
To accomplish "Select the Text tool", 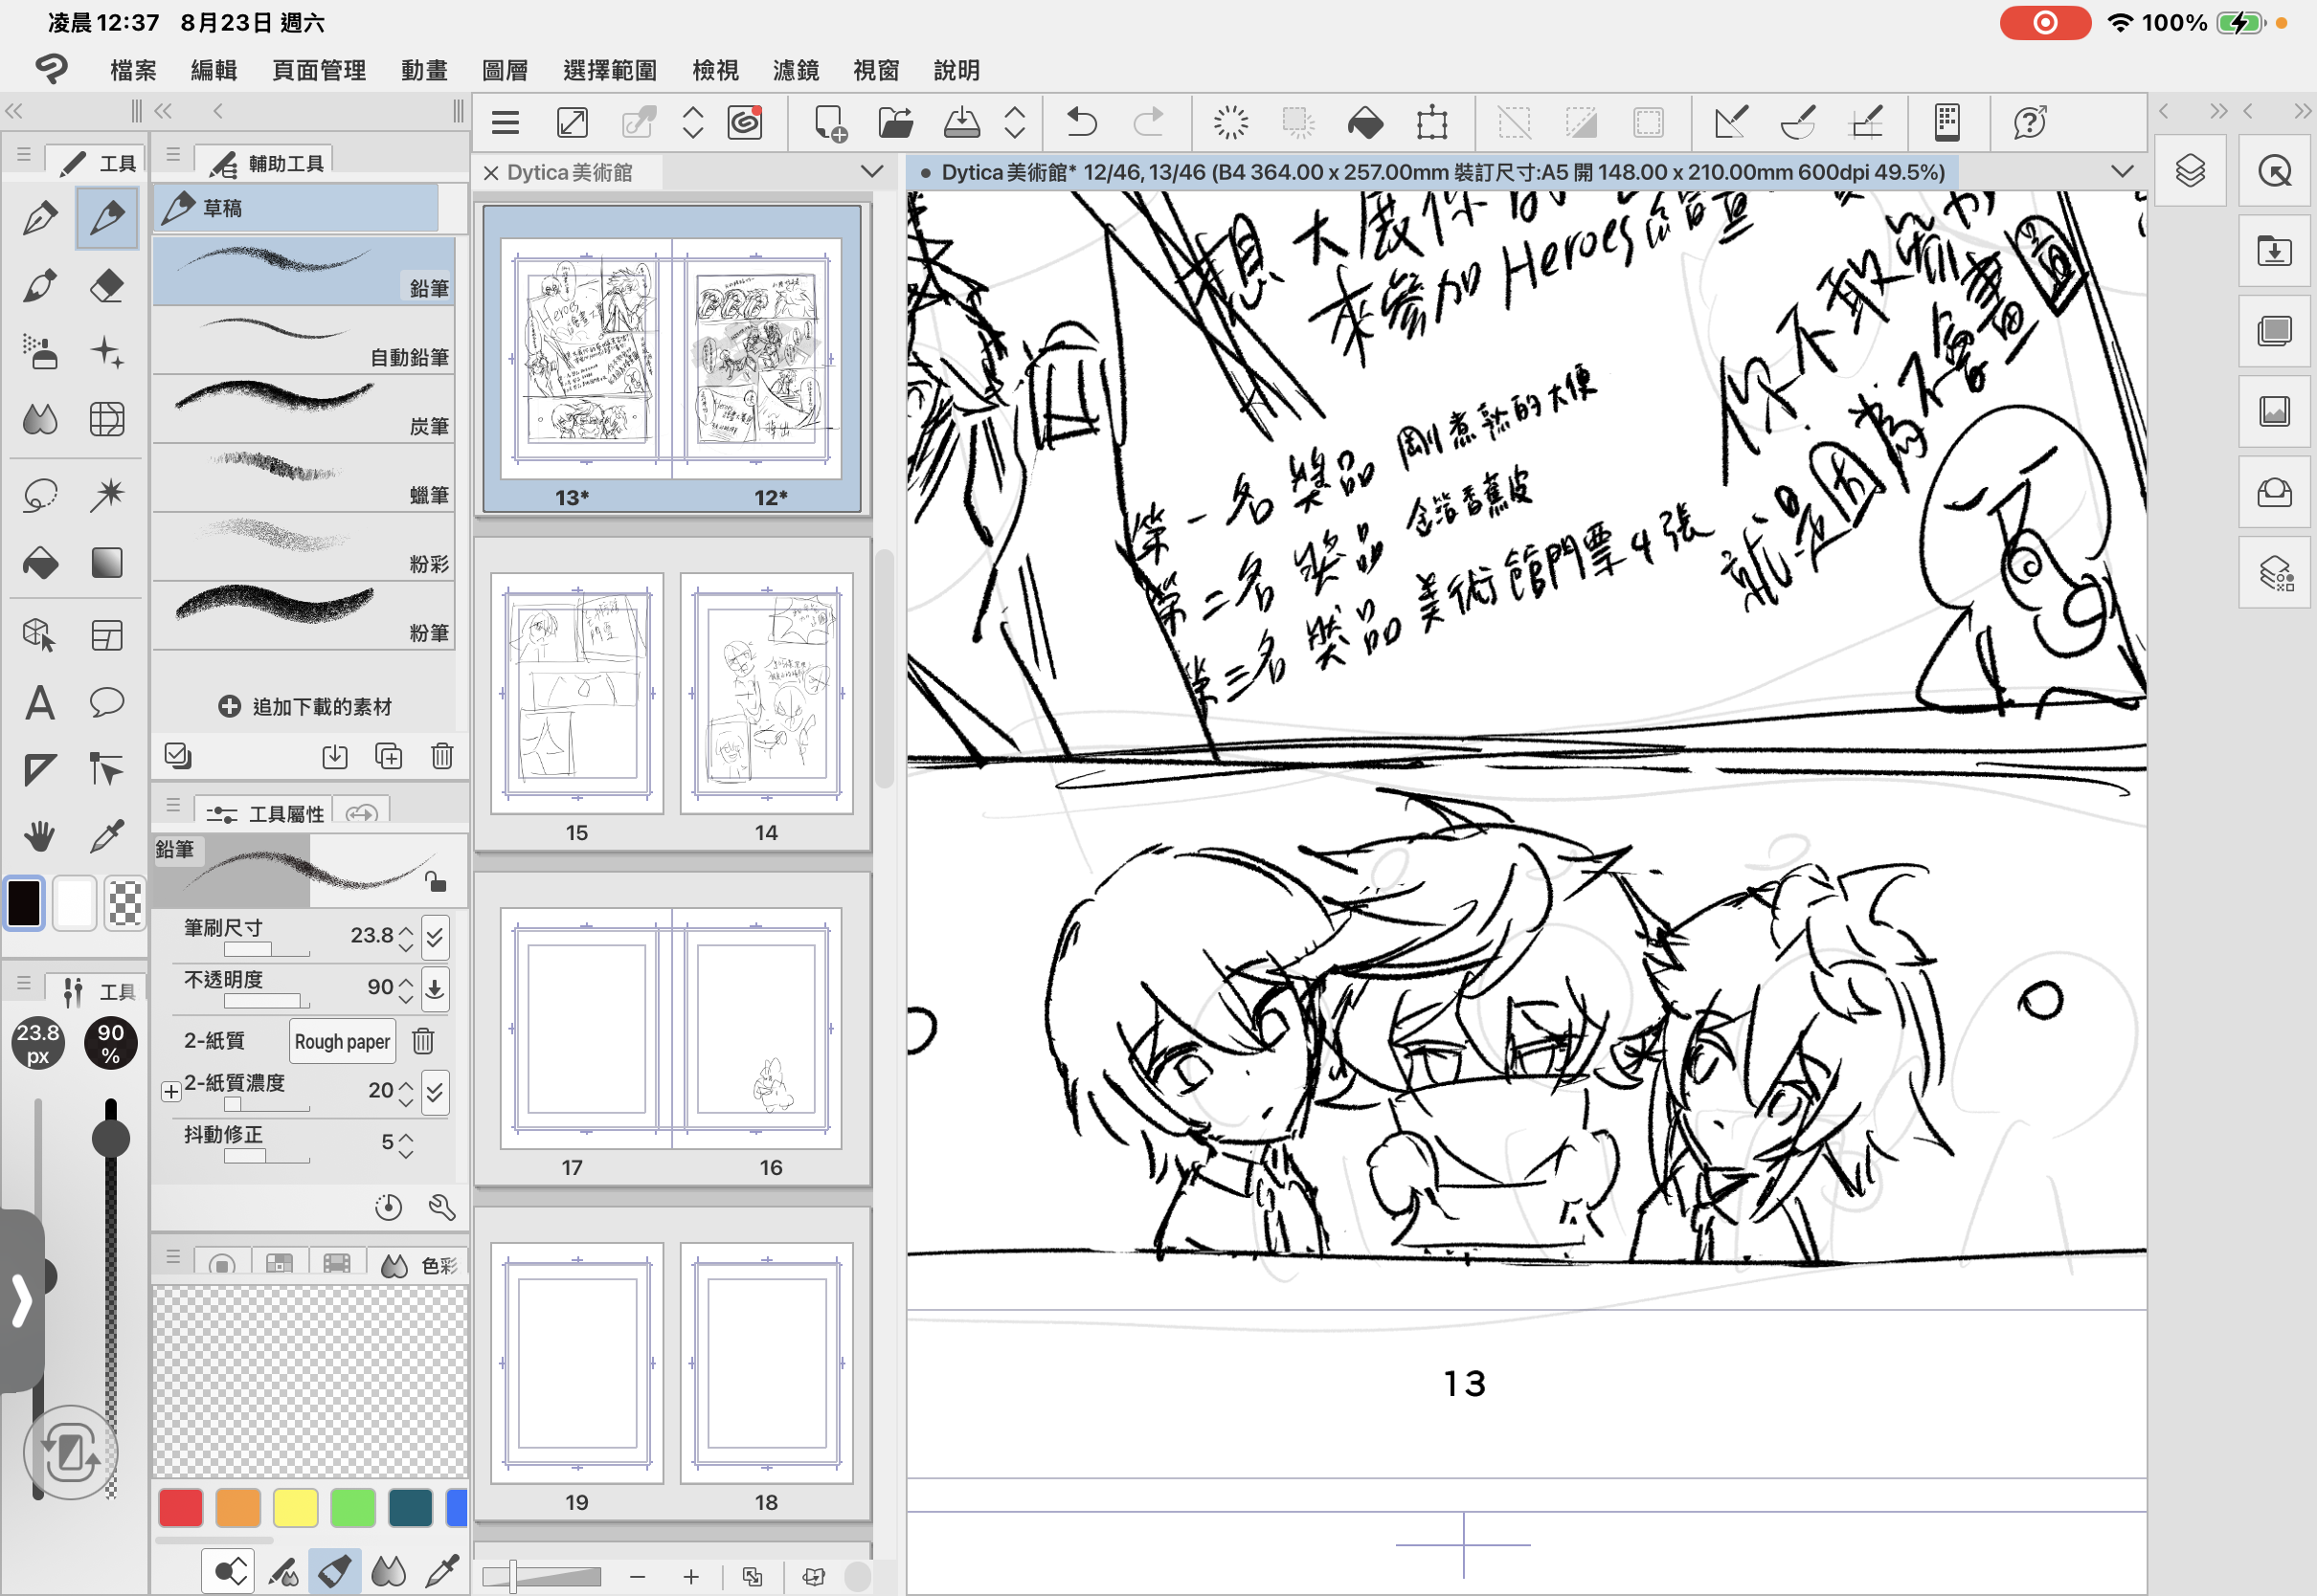I will tap(40, 703).
